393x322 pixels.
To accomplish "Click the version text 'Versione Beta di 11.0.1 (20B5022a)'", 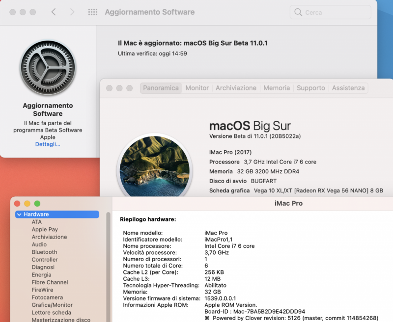I will [255, 136].
